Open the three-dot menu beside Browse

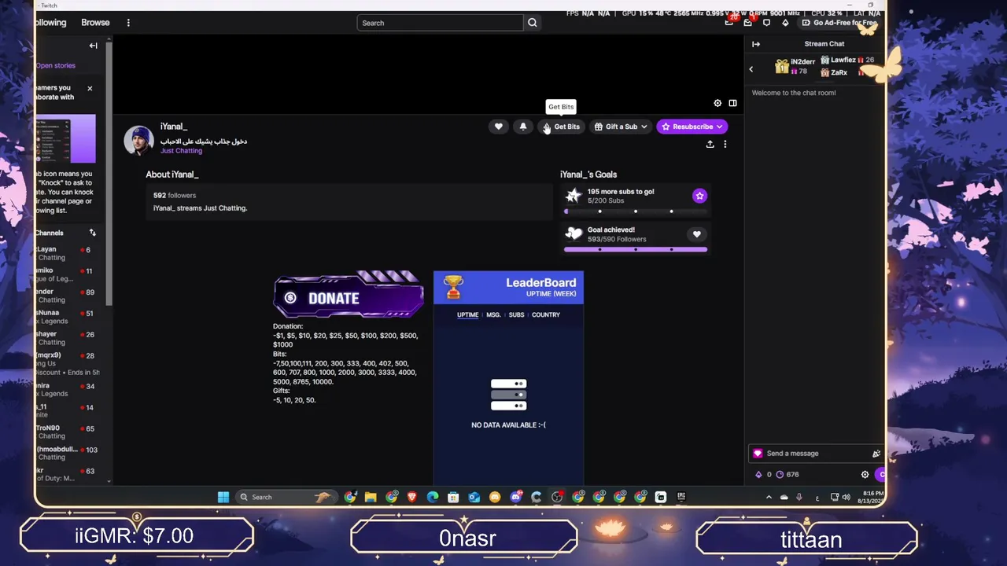[128, 23]
